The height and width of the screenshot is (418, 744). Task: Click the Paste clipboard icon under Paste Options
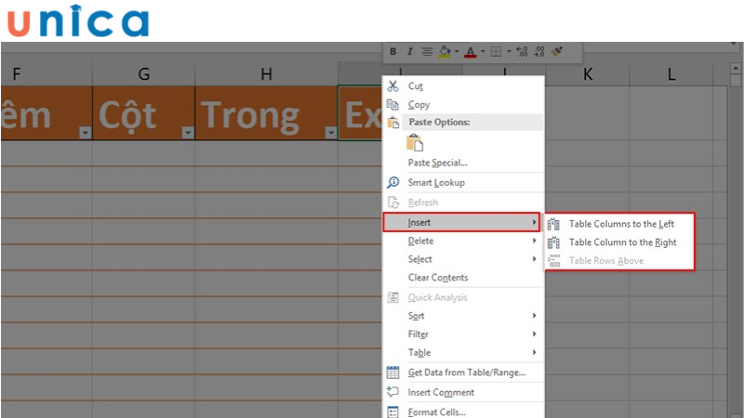coord(415,143)
